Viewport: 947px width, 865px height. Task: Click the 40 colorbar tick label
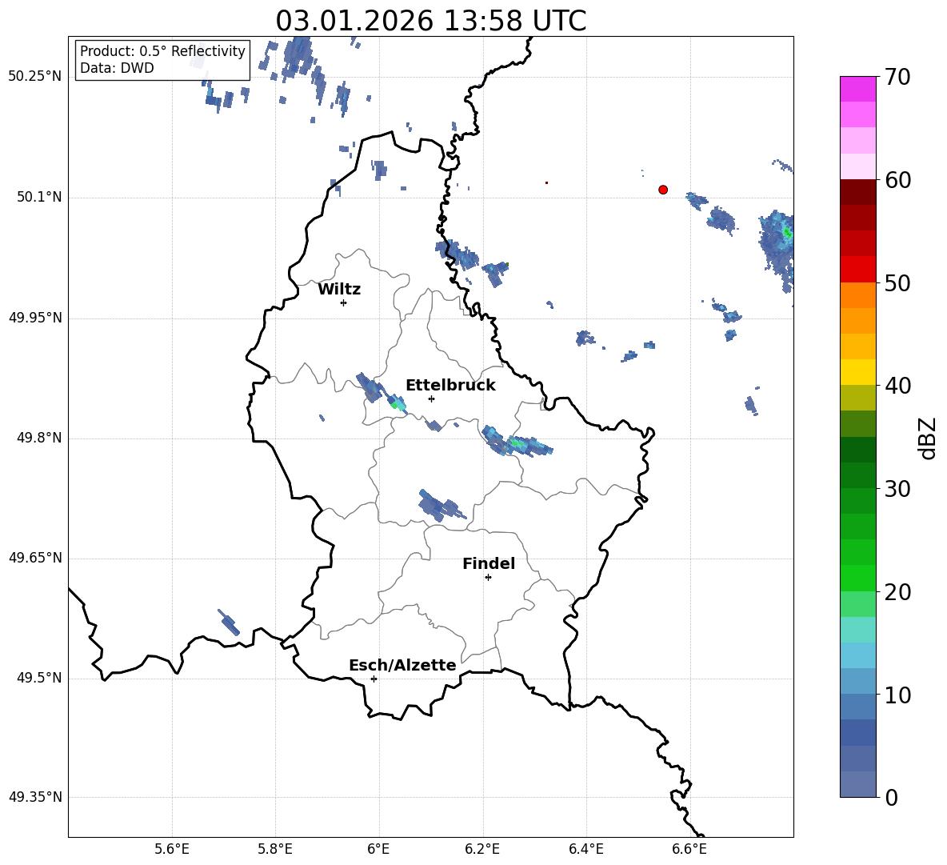pyautogui.click(x=897, y=386)
